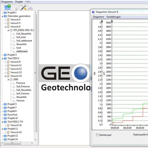Click the tree panel vertical scrollbar thumb

(x=36, y=73)
